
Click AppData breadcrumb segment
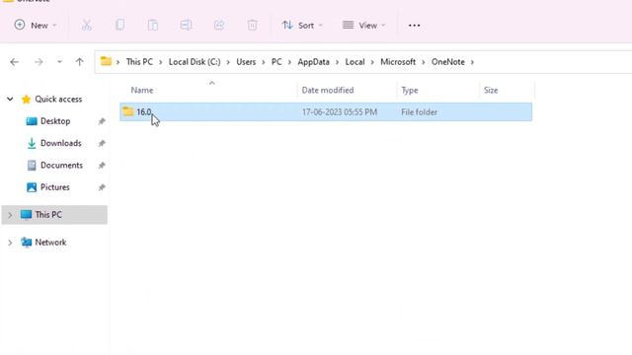pyautogui.click(x=314, y=62)
